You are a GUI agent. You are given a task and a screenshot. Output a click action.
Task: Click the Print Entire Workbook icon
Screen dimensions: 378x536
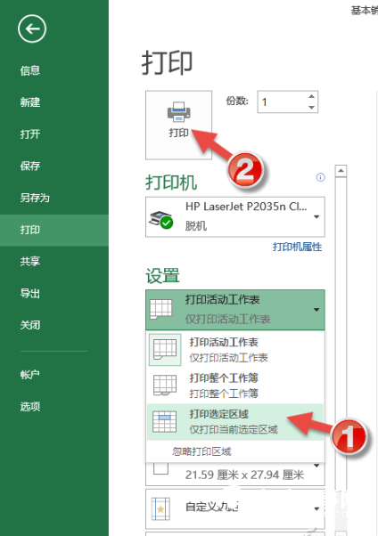165,385
